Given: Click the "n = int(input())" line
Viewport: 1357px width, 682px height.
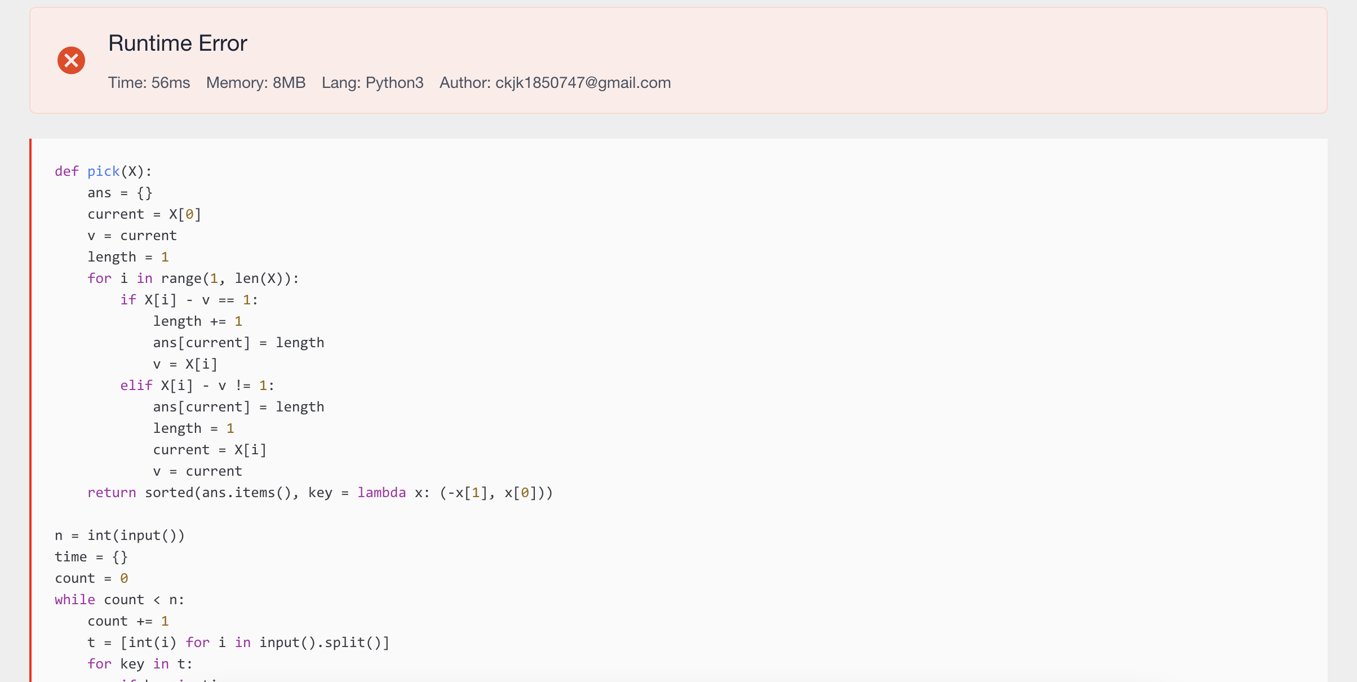Looking at the screenshot, I should tap(119, 535).
